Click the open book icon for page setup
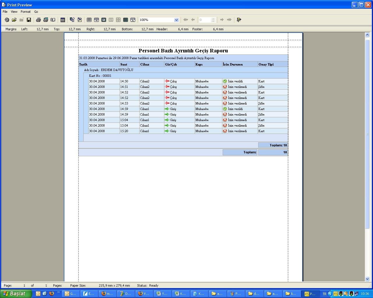The image size is (373, 298). 53,20
